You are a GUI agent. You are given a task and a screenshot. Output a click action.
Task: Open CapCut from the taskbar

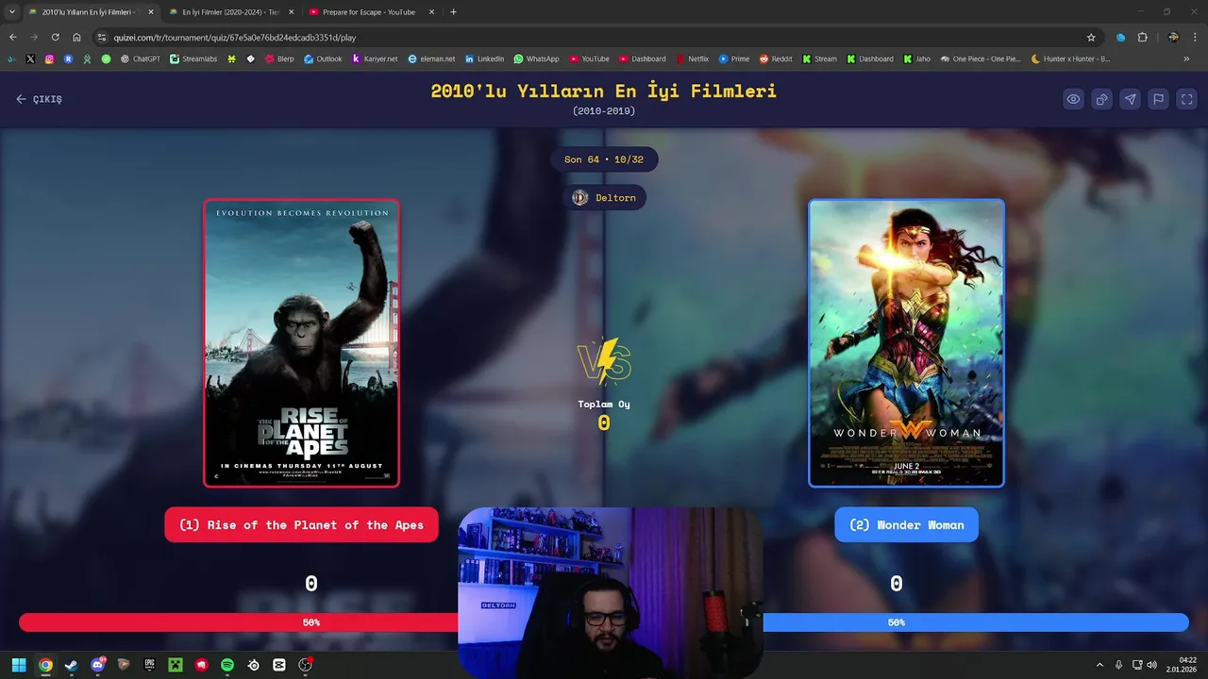pos(279,665)
